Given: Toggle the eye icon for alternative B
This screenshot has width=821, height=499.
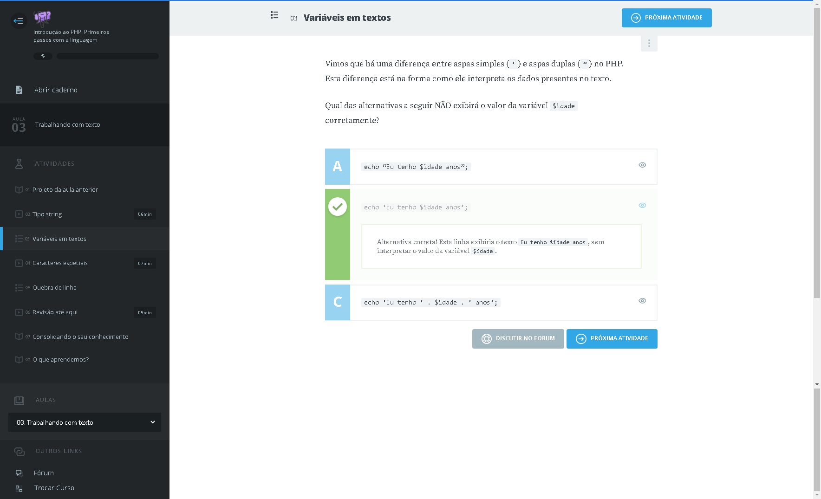Looking at the screenshot, I should click(x=642, y=205).
